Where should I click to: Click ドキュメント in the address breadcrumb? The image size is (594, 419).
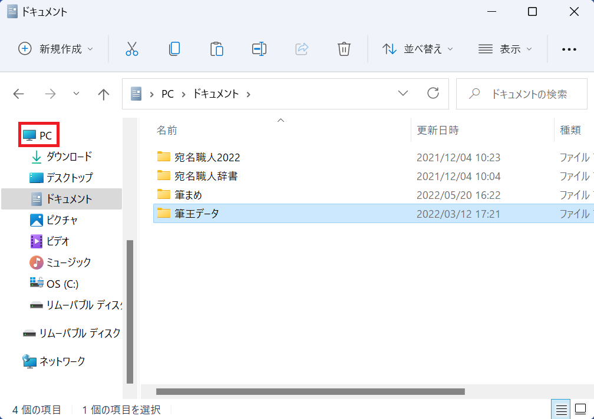(x=216, y=94)
